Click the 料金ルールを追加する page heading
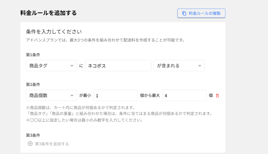268x154 pixels. point(48,13)
